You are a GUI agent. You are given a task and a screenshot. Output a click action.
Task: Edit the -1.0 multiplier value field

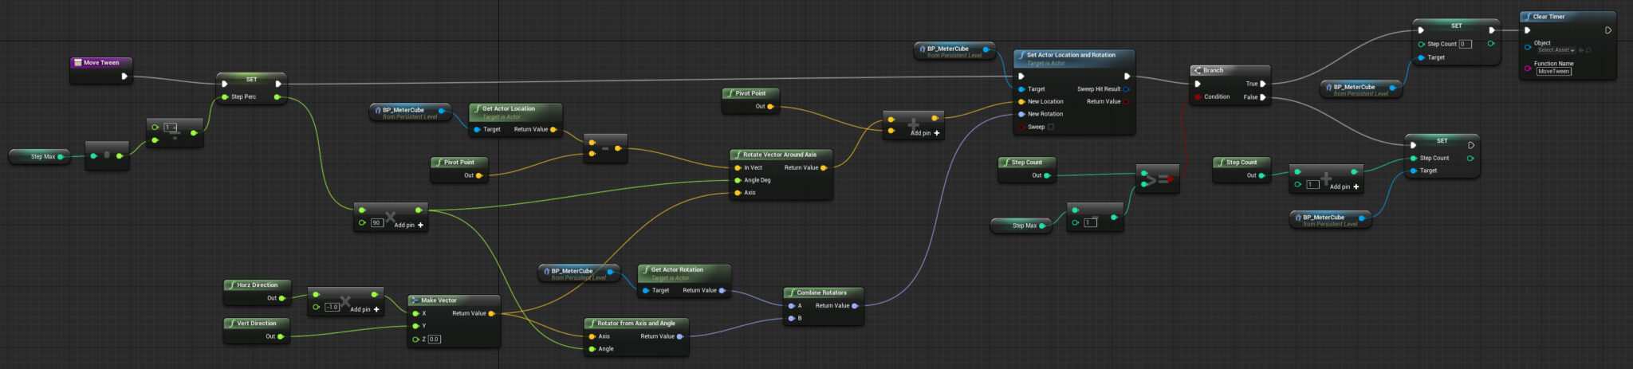point(333,307)
